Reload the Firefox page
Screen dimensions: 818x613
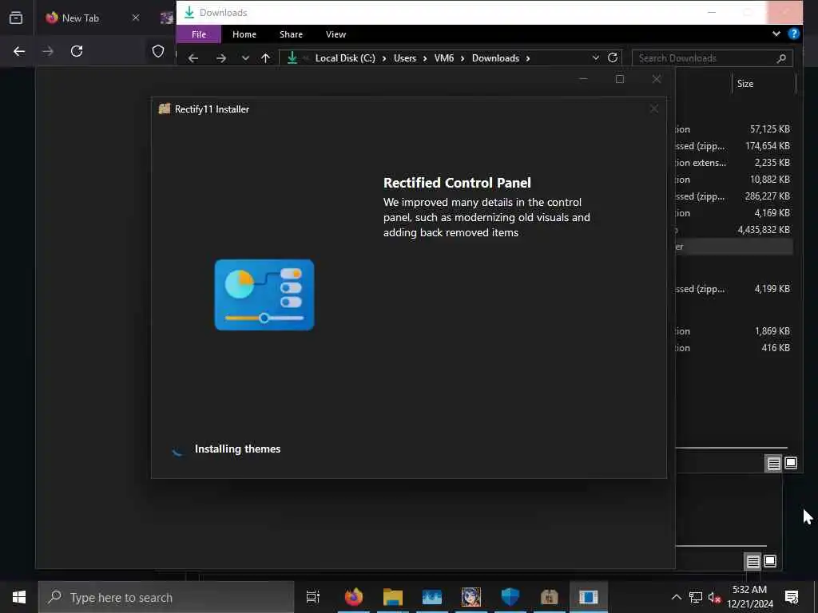point(77,51)
